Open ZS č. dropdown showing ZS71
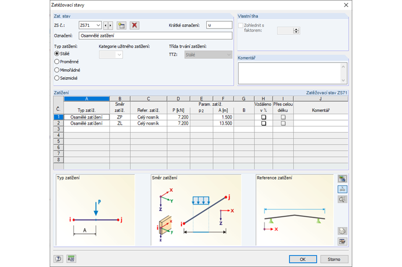Image resolution: width=402 pixels, height=267 pixels. [x=90, y=25]
